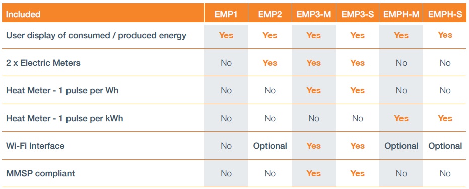The width and height of the screenshot is (469, 189).
Task: Select Yes for EMP2 Electric Meters
Action: click(x=270, y=63)
